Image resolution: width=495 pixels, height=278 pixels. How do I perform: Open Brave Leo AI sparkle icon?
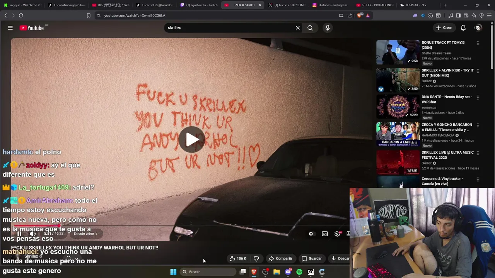[x=474, y=15]
